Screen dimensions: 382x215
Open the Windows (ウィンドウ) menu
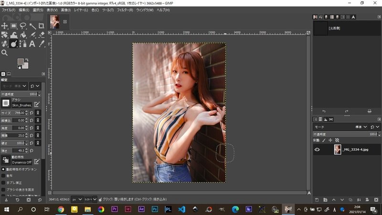(145, 10)
